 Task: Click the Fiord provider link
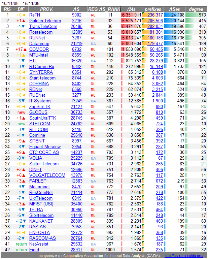pos(34,250)
